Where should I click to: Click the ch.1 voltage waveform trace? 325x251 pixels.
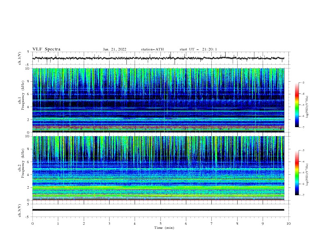point(158,58)
